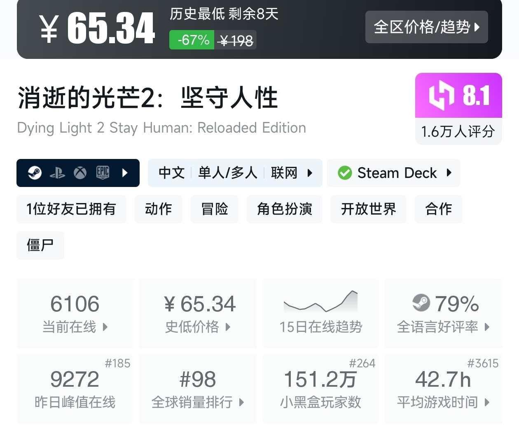
Task: Click the green Steam Deck verified checkmark
Action: (345, 173)
